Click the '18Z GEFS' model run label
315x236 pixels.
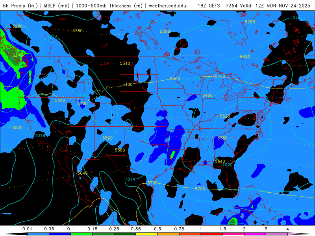coord(209,6)
